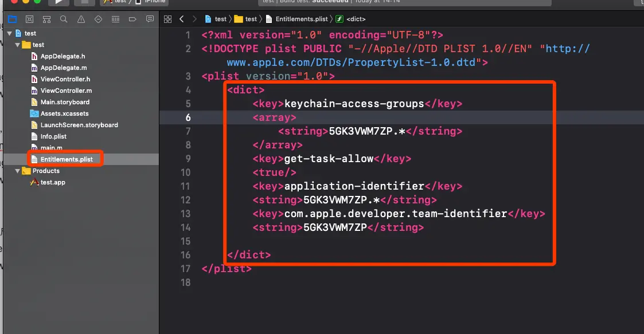Click line number 6 in gutter
The width and height of the screenshot is (644, 334).
(x=188, y=117)
